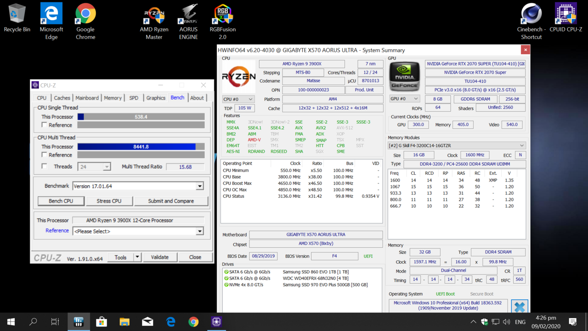Click the Validate button
Screen dimensions: 588x331
[159, 257]
